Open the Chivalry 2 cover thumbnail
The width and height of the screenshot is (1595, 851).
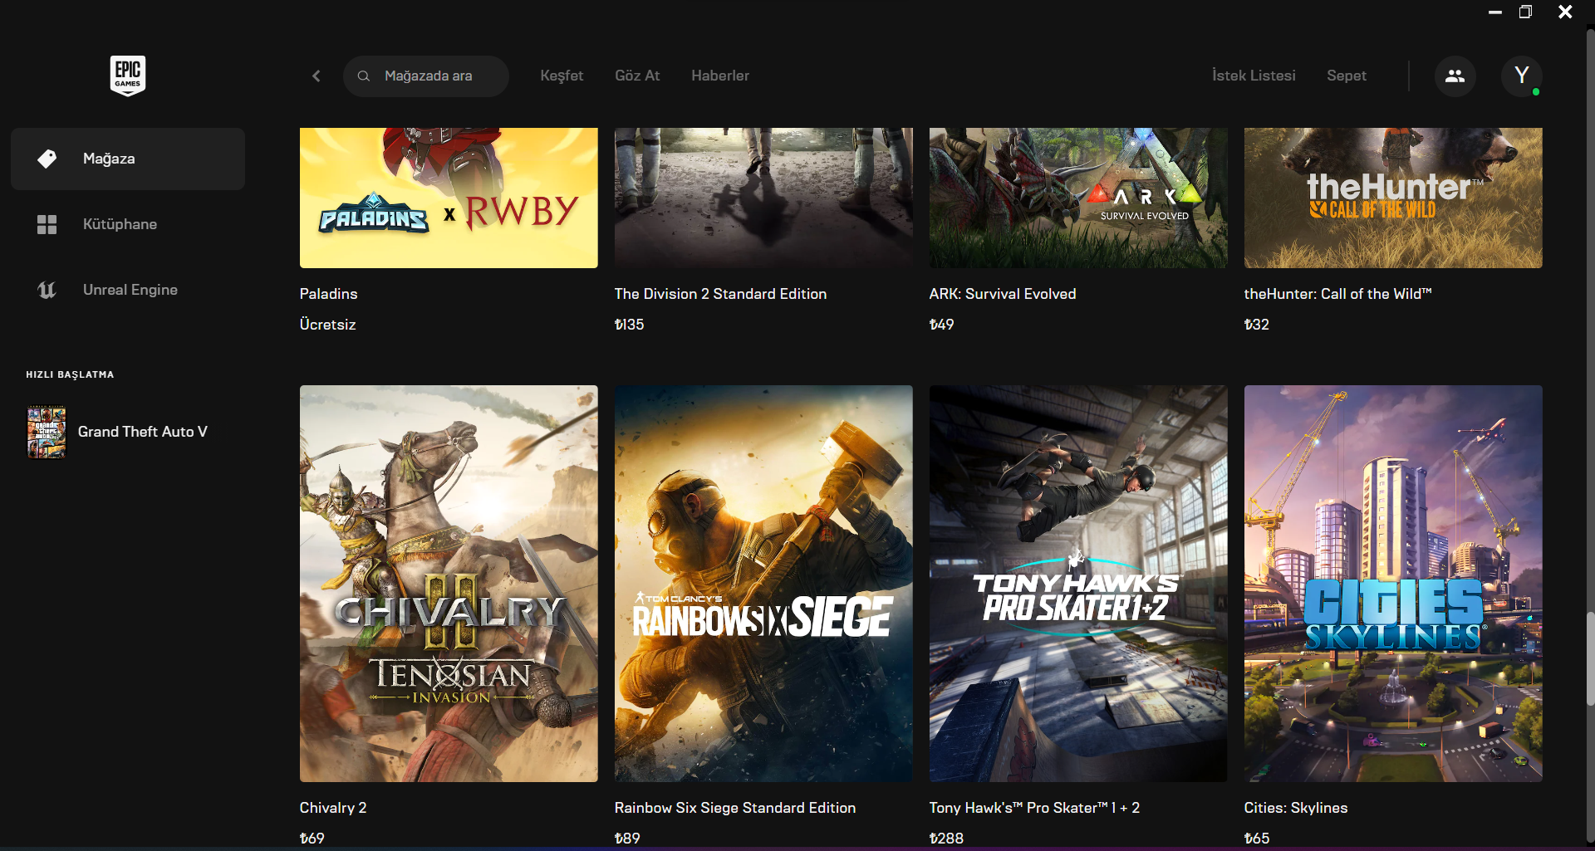click(x=449, y=584)
